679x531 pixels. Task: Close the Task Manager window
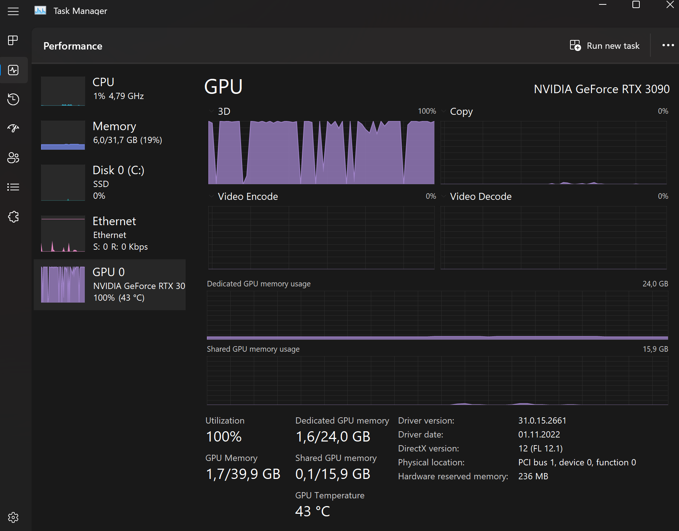click(x=670, y=4)
